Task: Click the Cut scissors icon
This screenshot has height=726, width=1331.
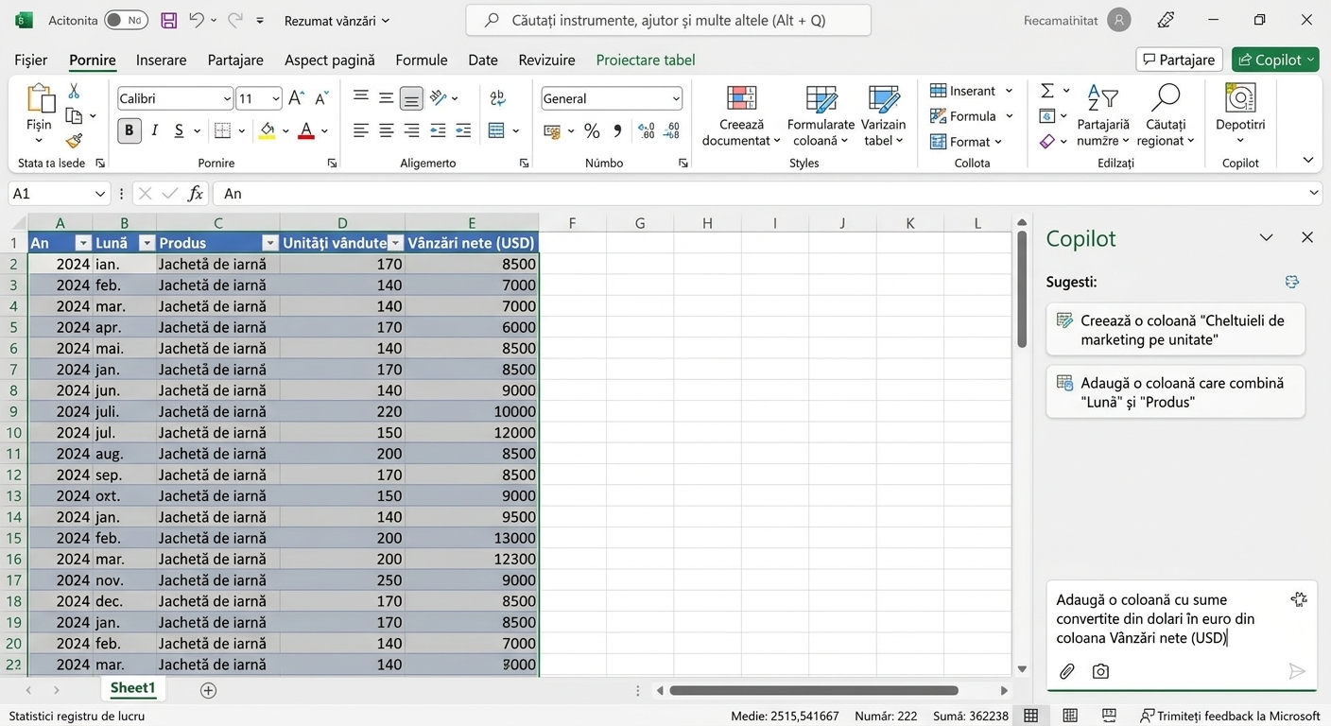Action: tap(74, 92)
